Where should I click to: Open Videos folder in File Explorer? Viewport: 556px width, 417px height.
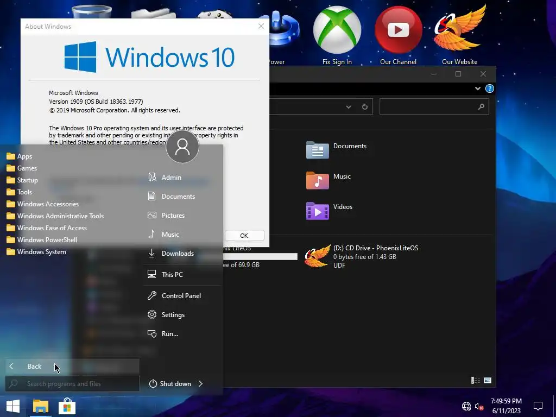[x=329, y=210]
